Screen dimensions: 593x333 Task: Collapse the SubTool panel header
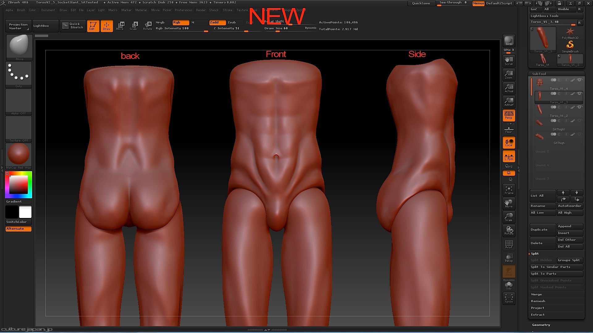tap(539, 74)
